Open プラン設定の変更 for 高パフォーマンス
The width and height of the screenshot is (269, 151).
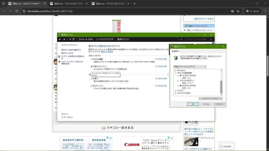pyautogui.click(x=161, y=86)
